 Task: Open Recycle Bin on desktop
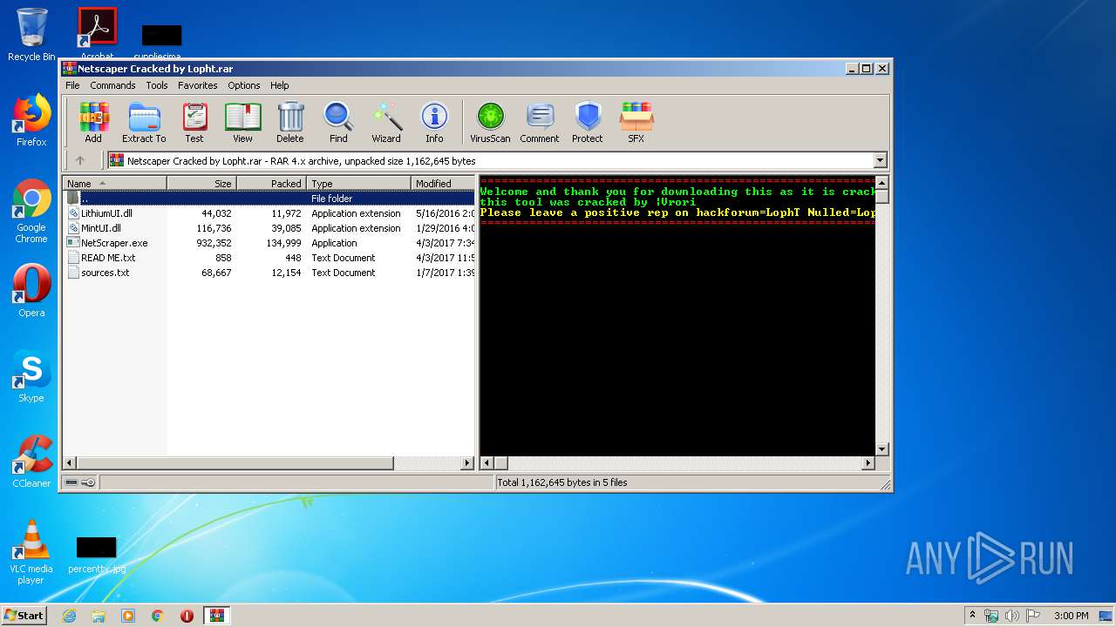pyautogui.click(x=31, y=35)
